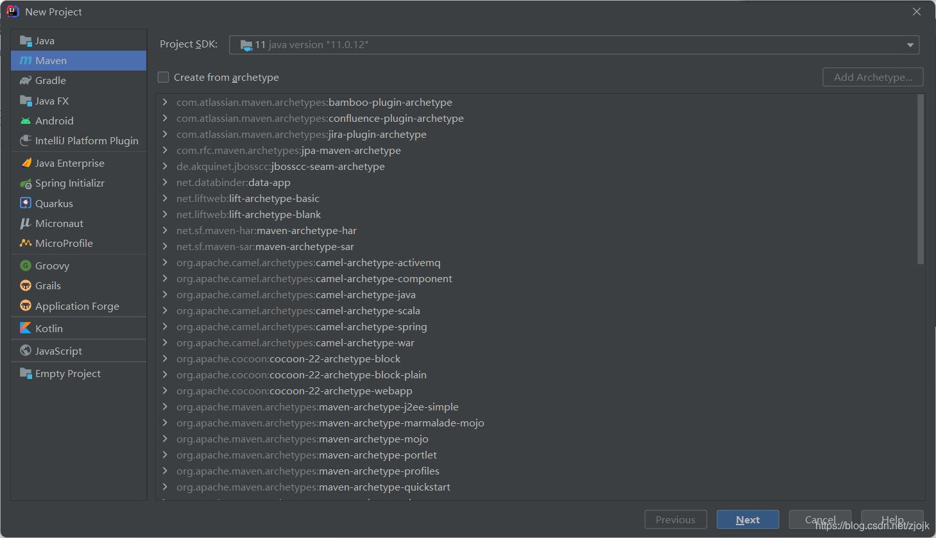Select the Micronaut icon
Viewport: 936px width, 538px height.
[26, 223]
